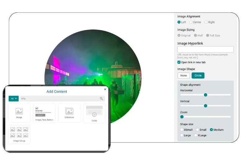Select the Image Group grid icon
The height and width of the screenshot is (155, 248).
tap(19, 132)
